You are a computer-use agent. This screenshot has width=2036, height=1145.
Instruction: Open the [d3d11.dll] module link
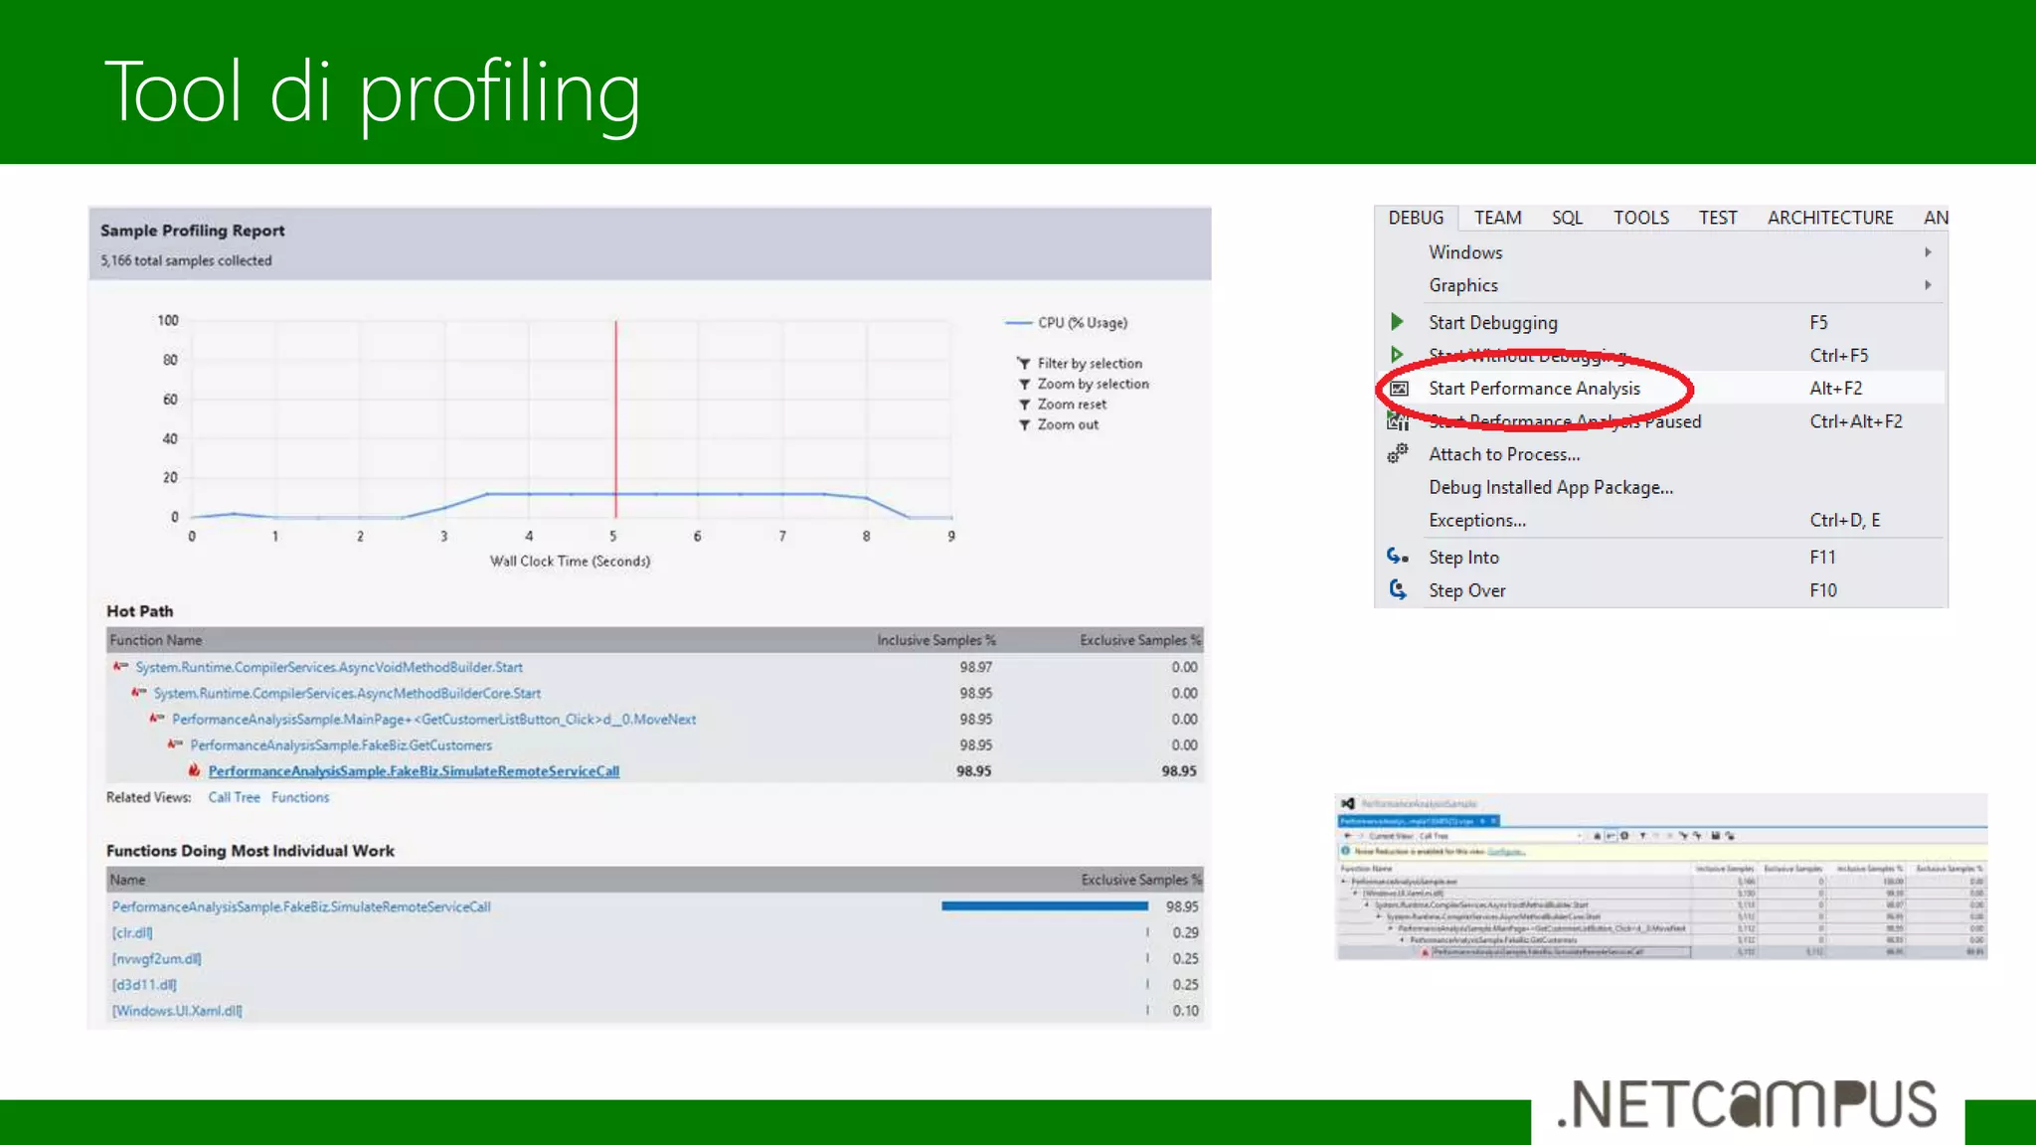(144, 984)
